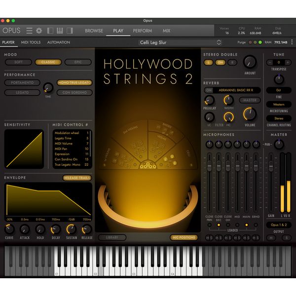Enable Legato performance mode

click(x=22, y=93)
